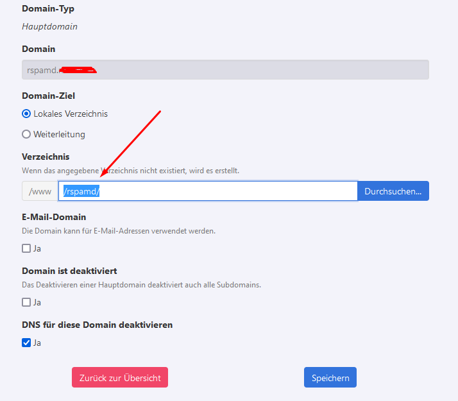Image resolution: width=458 pixels, height=401 pixels.
Task: Click the greyed-out rspamd Domain field
Action: [x=225, y=69]
